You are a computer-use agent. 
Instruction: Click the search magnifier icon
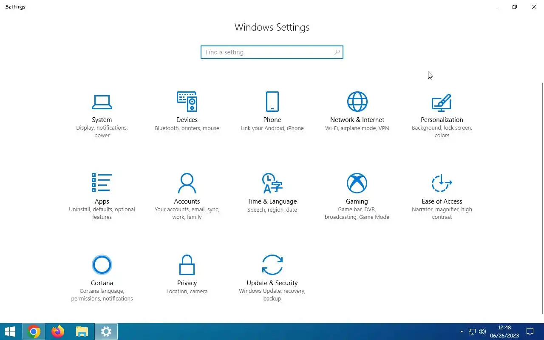(337, 52)
